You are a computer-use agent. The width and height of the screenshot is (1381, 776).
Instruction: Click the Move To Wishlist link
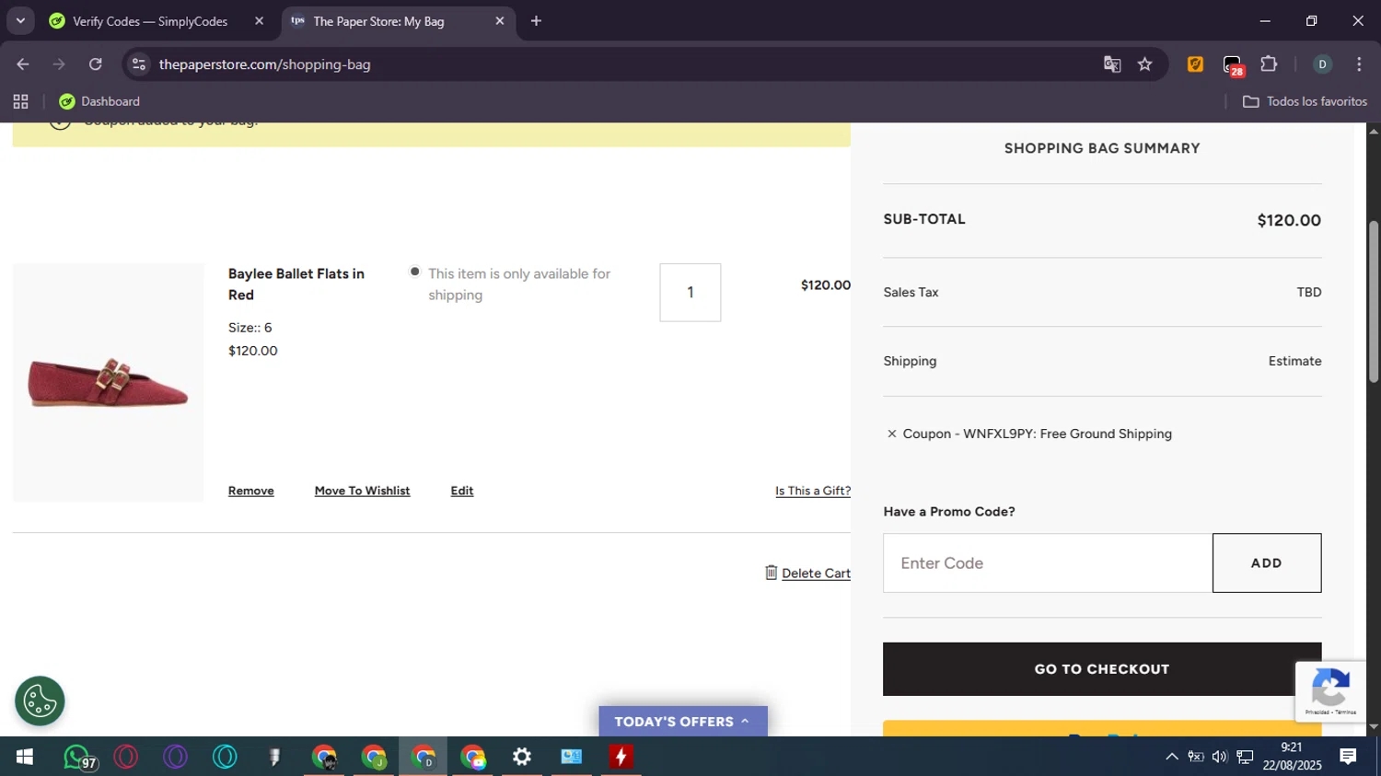[362, 491]
